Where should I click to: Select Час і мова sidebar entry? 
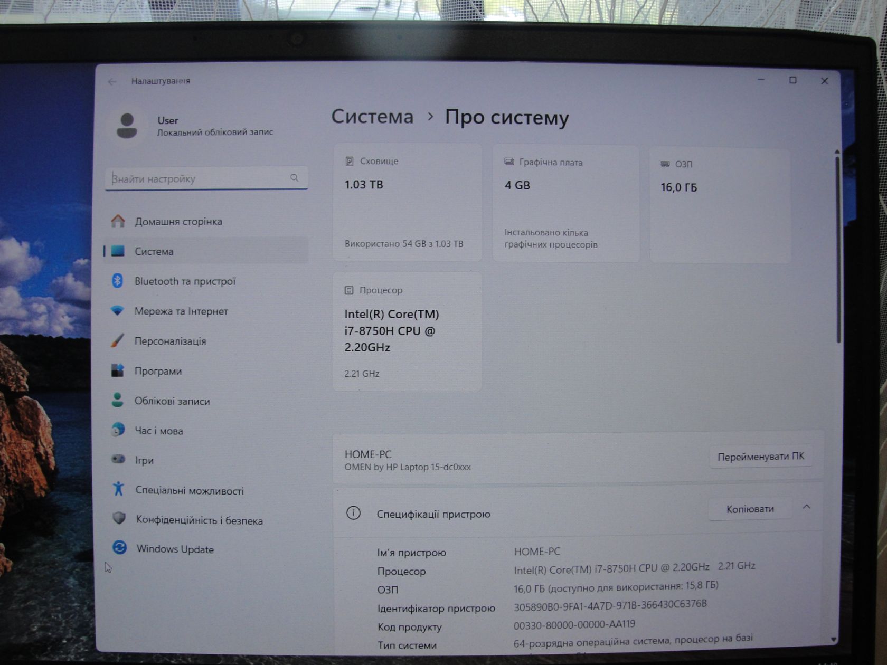[206, 431]
